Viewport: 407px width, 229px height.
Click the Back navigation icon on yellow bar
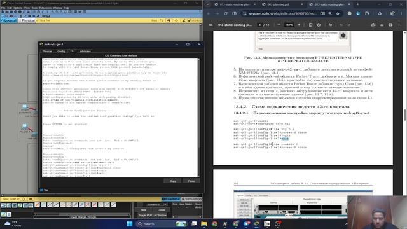click(162, 20)
